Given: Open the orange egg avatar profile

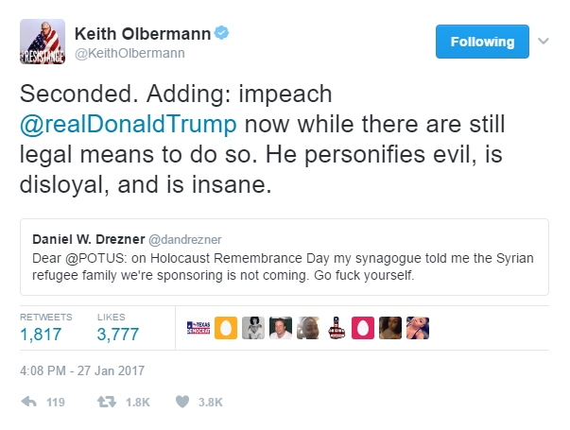Looking at the screenshot, I should click(226, 328).
